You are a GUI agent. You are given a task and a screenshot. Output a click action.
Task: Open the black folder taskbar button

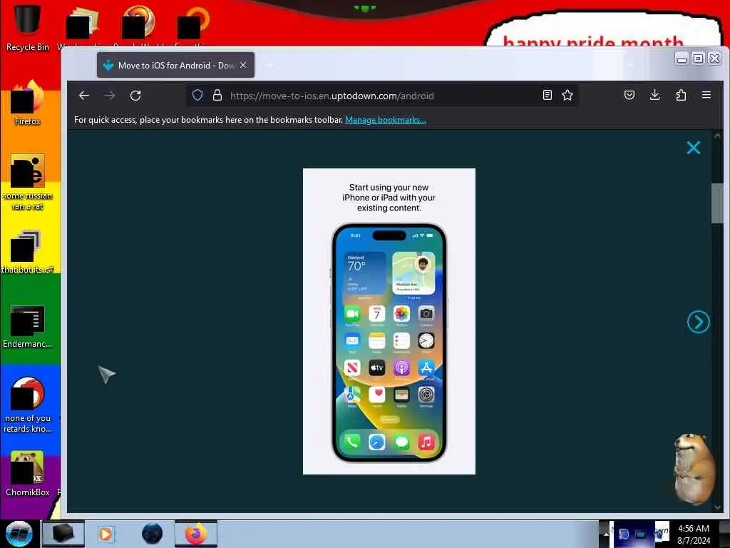click(63, 534)
